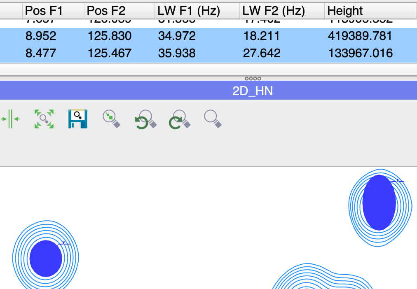Click the 125.467 Pos F2 cell
The width and height of the screenshot is (417, 289).
pos(110,53)
